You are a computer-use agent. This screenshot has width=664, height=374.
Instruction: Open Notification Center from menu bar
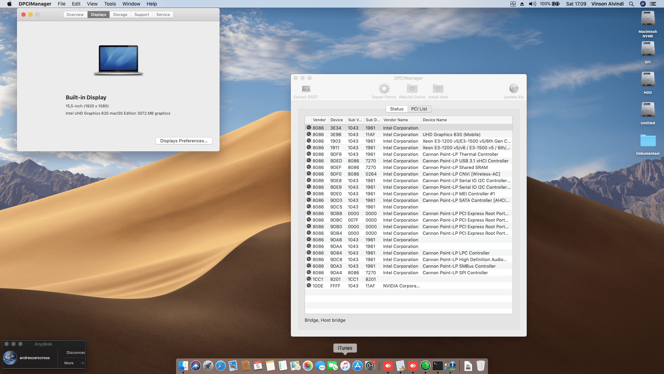pos(653,4)
